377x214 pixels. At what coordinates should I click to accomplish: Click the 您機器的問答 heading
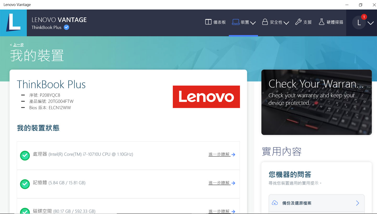pos(290,174)
